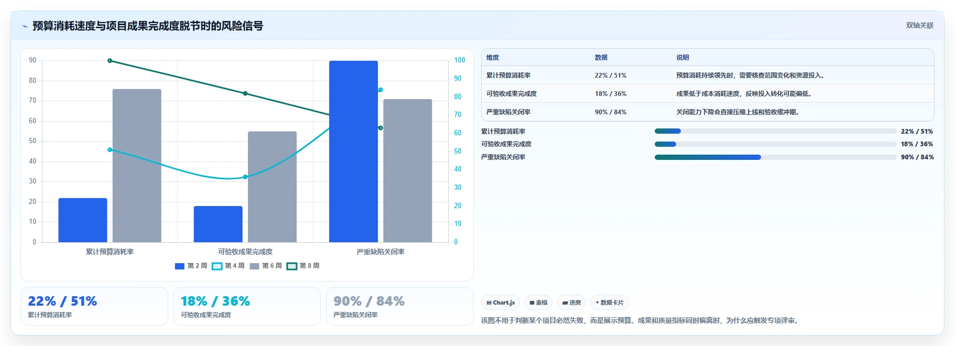
Task: Click the gray legend swatch for 第 6 周
Action: (255, 266)
